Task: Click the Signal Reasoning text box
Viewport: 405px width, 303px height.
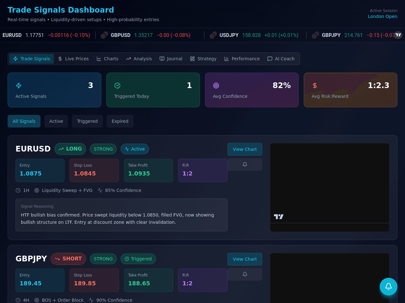Action: point(121,215)
